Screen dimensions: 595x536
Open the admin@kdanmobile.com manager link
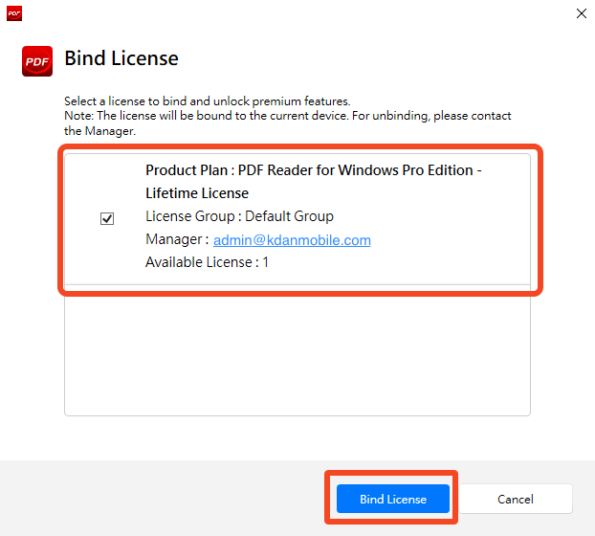(292, 240)
